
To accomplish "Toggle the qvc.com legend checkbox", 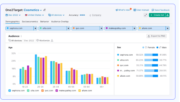I will click(x=43, y=91).
